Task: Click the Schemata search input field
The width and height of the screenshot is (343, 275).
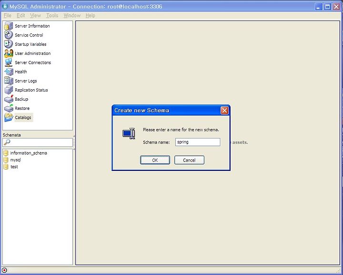Action: pos(38,142)
